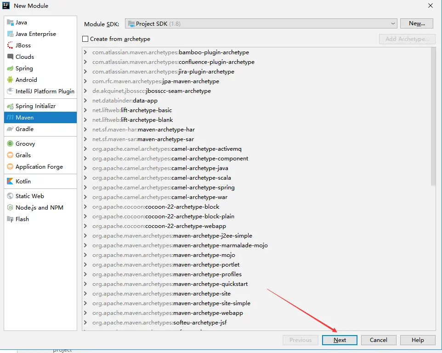Image resolution: width=442 pixels, height=353 pixels.
Task: Expand bamboo-plugin-archetype entry
Action: click(85, 52)
